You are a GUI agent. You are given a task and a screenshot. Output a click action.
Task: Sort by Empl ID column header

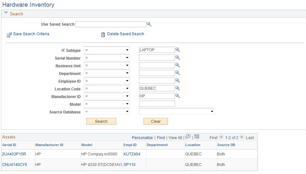pyautogui.click(x=130, y=145)
